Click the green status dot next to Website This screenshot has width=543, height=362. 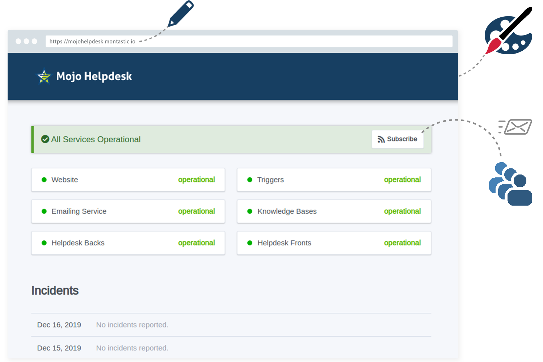click(44, 180)
